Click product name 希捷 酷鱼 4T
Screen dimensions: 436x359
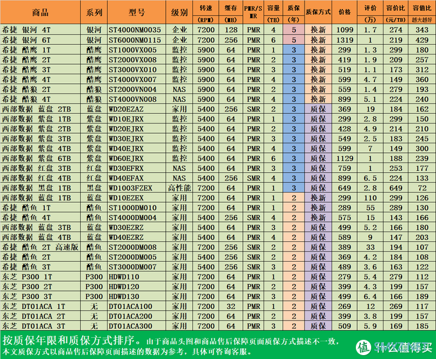(x=26, y=218)
